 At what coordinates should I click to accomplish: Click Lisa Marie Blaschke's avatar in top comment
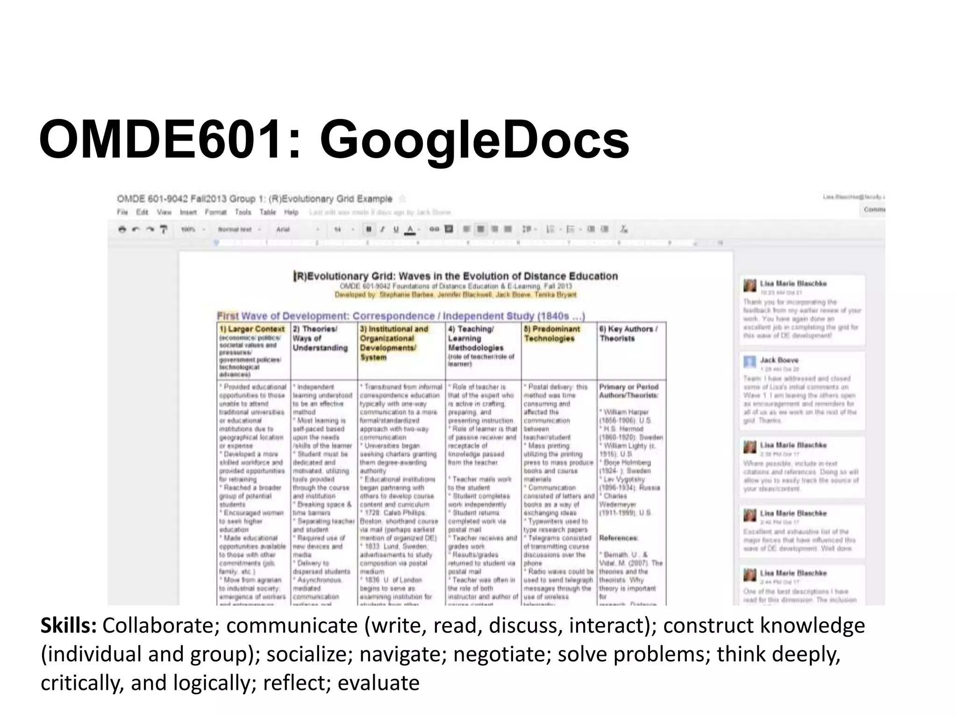[750, 285]
